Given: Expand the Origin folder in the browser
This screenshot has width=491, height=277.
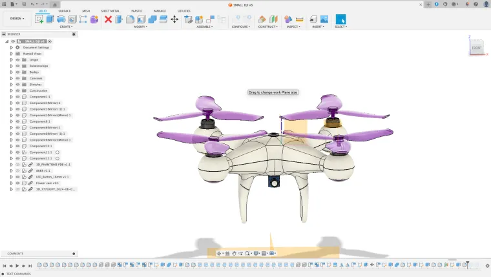Looking at the screenshot, I should point(11,60).
